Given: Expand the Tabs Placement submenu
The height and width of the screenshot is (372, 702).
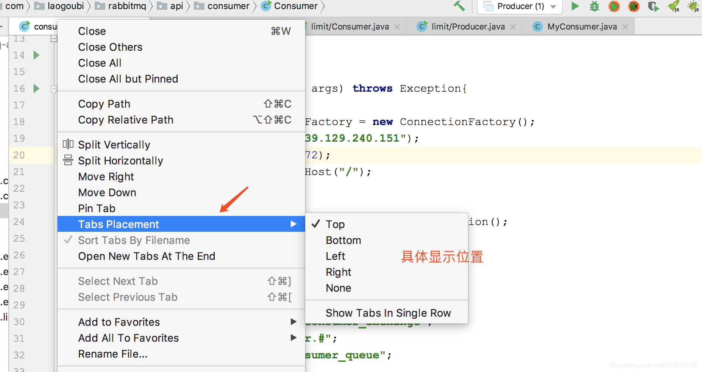Looking at the screenshot, I should click(181, 224).
